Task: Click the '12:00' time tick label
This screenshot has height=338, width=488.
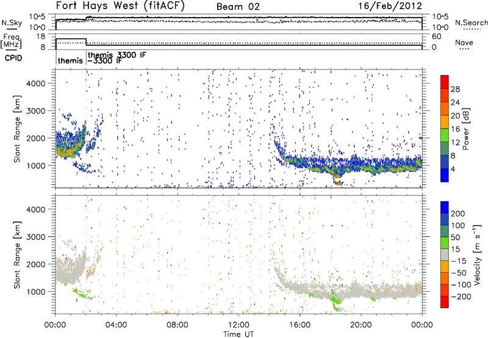Action: 239,325
